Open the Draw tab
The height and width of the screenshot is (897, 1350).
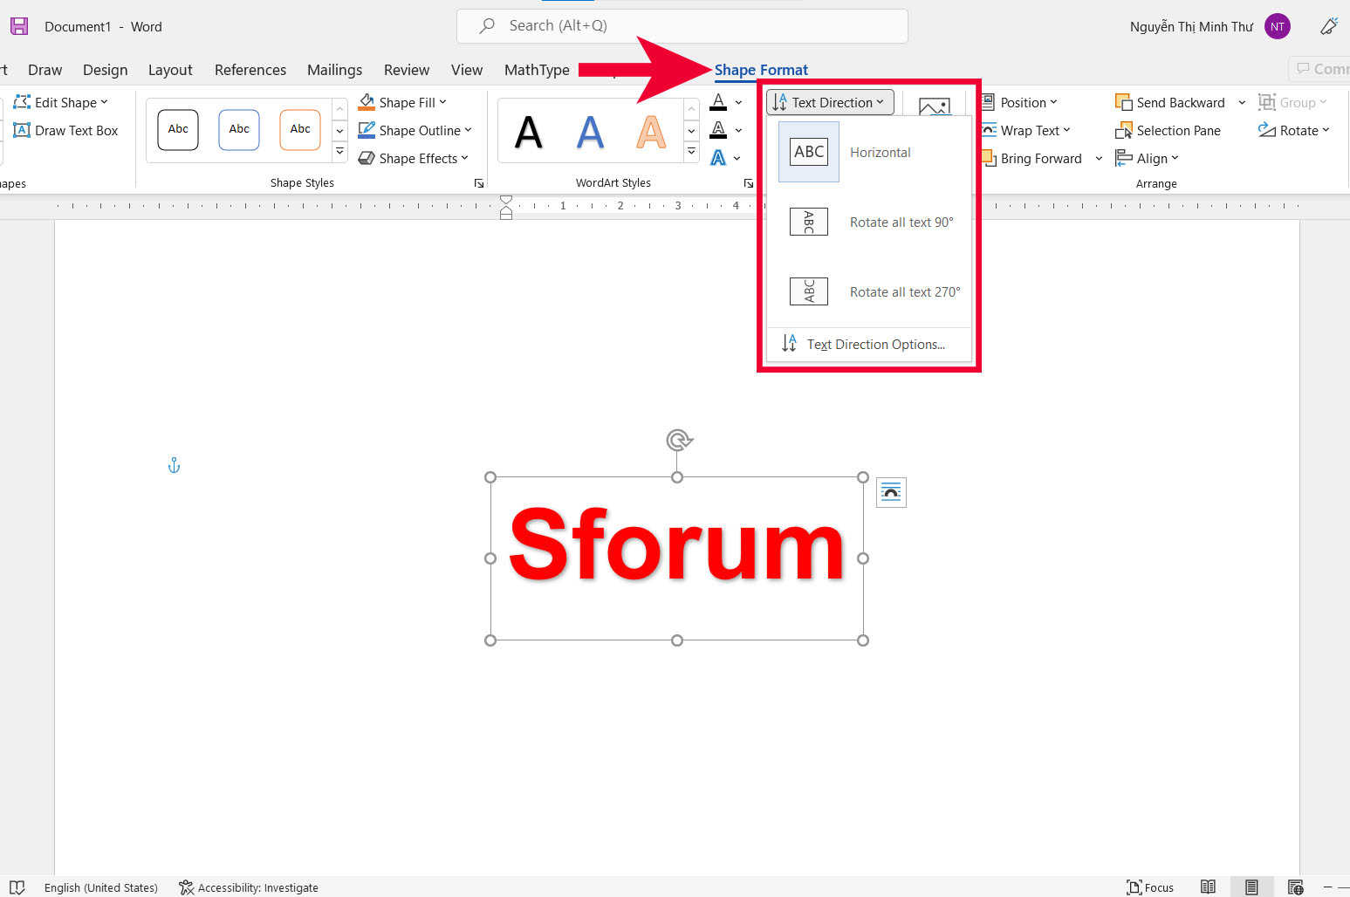(x=45, y=70)
